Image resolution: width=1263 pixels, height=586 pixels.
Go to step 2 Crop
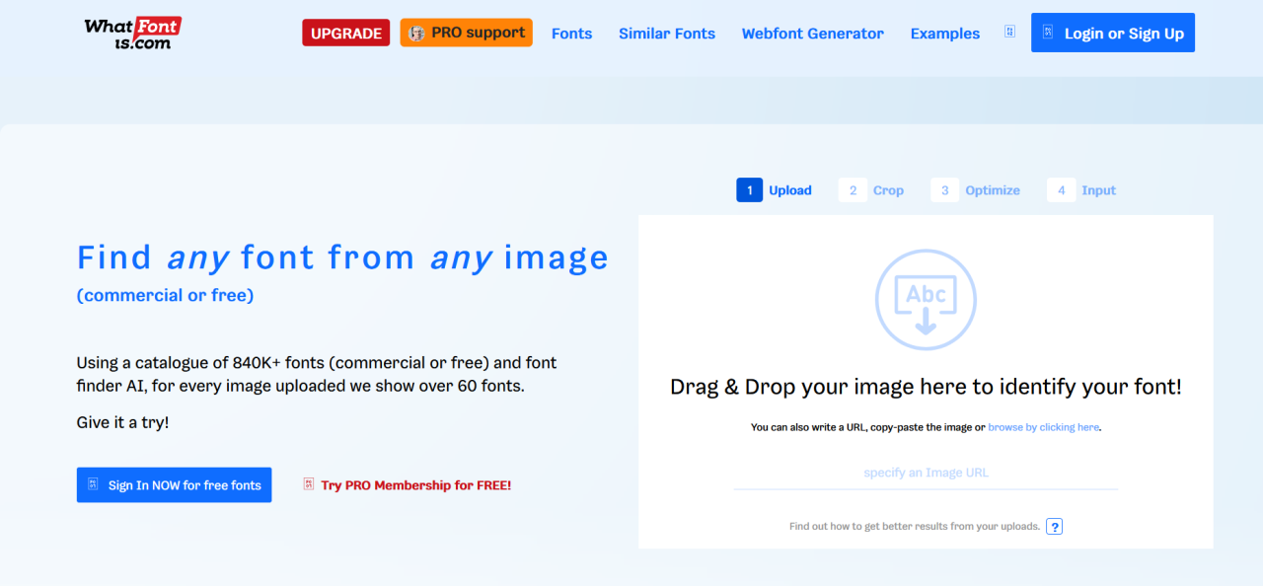871,190
